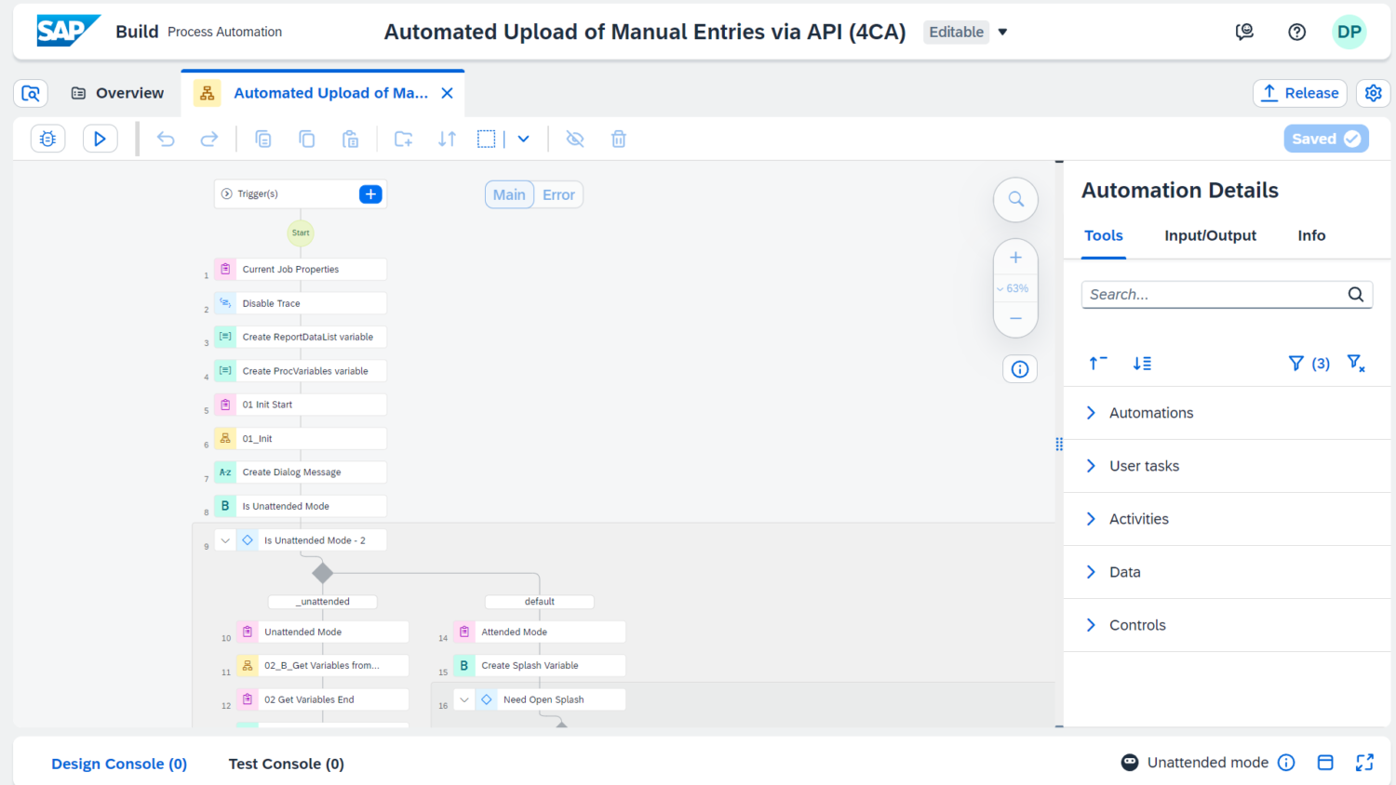Click the redo arrow icon
The height and width of the screenshot is (785, 1396).
tap(209, 139)
